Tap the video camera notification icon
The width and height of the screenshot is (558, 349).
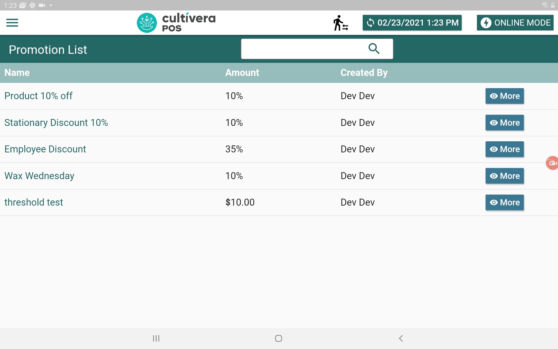[x=42, y=5]
